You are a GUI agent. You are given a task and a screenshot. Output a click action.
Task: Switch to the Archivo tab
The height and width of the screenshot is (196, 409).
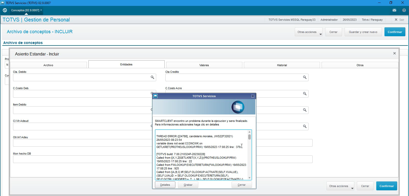48,65
